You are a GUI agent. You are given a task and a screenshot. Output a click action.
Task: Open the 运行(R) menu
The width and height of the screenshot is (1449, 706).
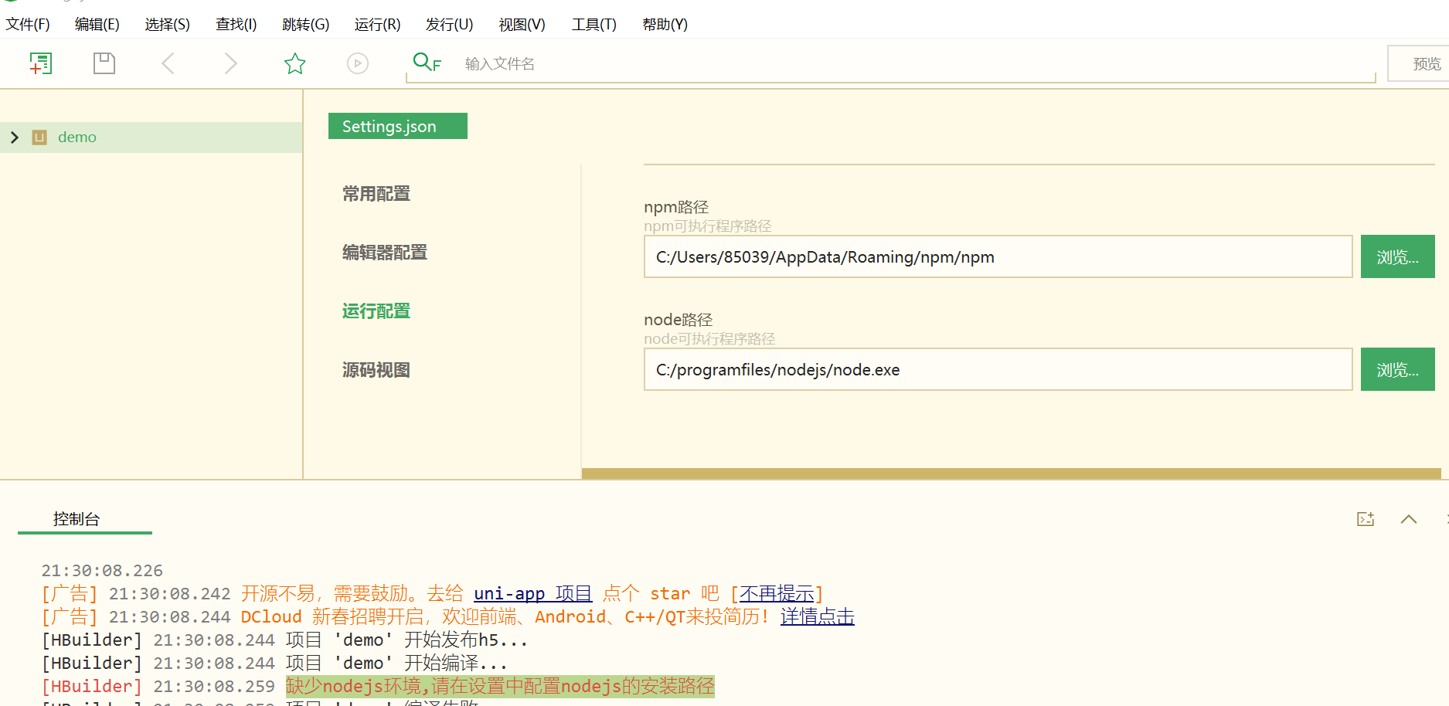click(378, 25)
